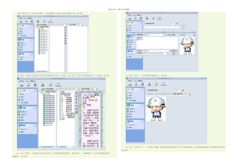Click 编译 toolbar icon in rose-preview window
Screen dimensions: 238x168
coord(43,84)
